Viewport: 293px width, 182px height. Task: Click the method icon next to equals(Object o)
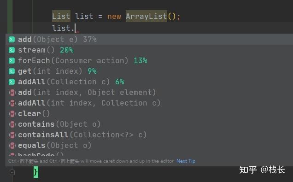pos(12,146)
